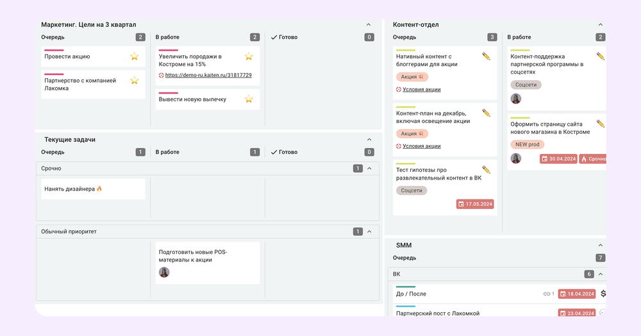Click pencil icon on Нативный контент card
Screen dimensions: 641x336
coord(486,56)
